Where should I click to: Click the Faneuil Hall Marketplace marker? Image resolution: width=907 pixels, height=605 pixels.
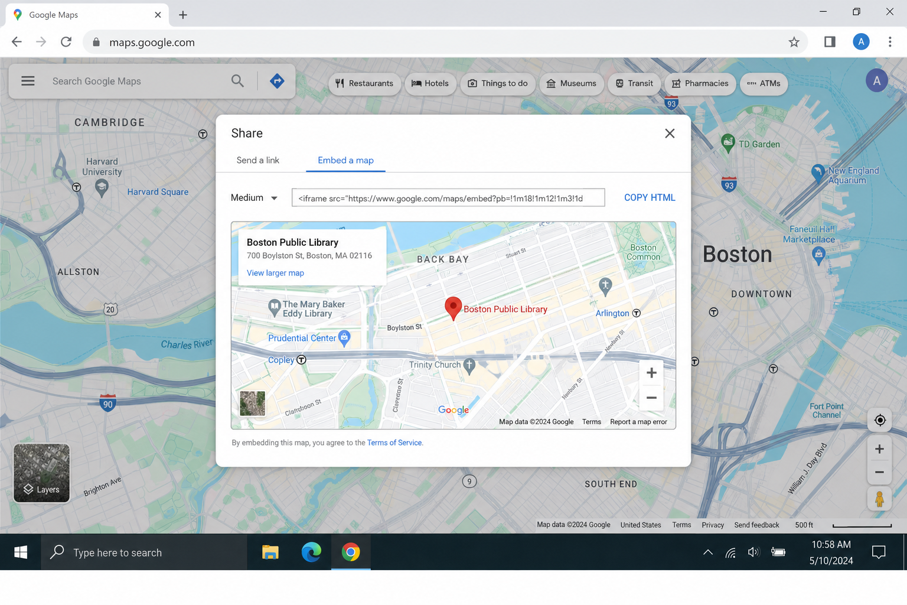point(818,255)
